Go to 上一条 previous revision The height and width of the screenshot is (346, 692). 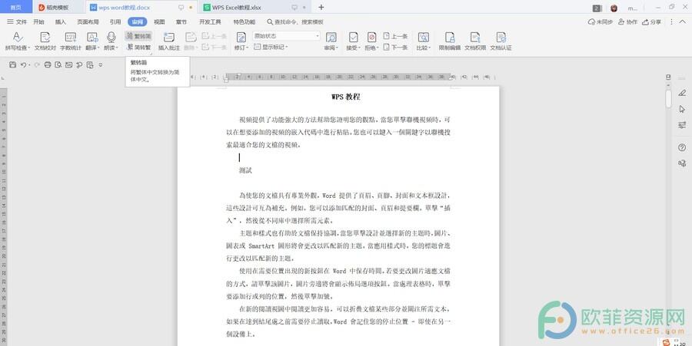pos(395,36)
